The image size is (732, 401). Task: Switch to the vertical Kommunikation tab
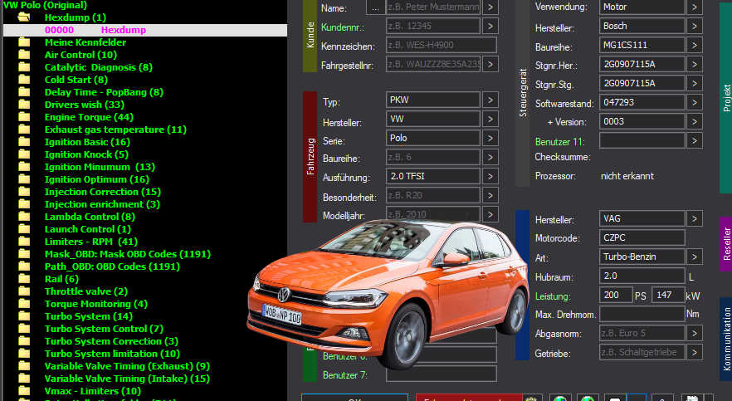tap(726, 339)
